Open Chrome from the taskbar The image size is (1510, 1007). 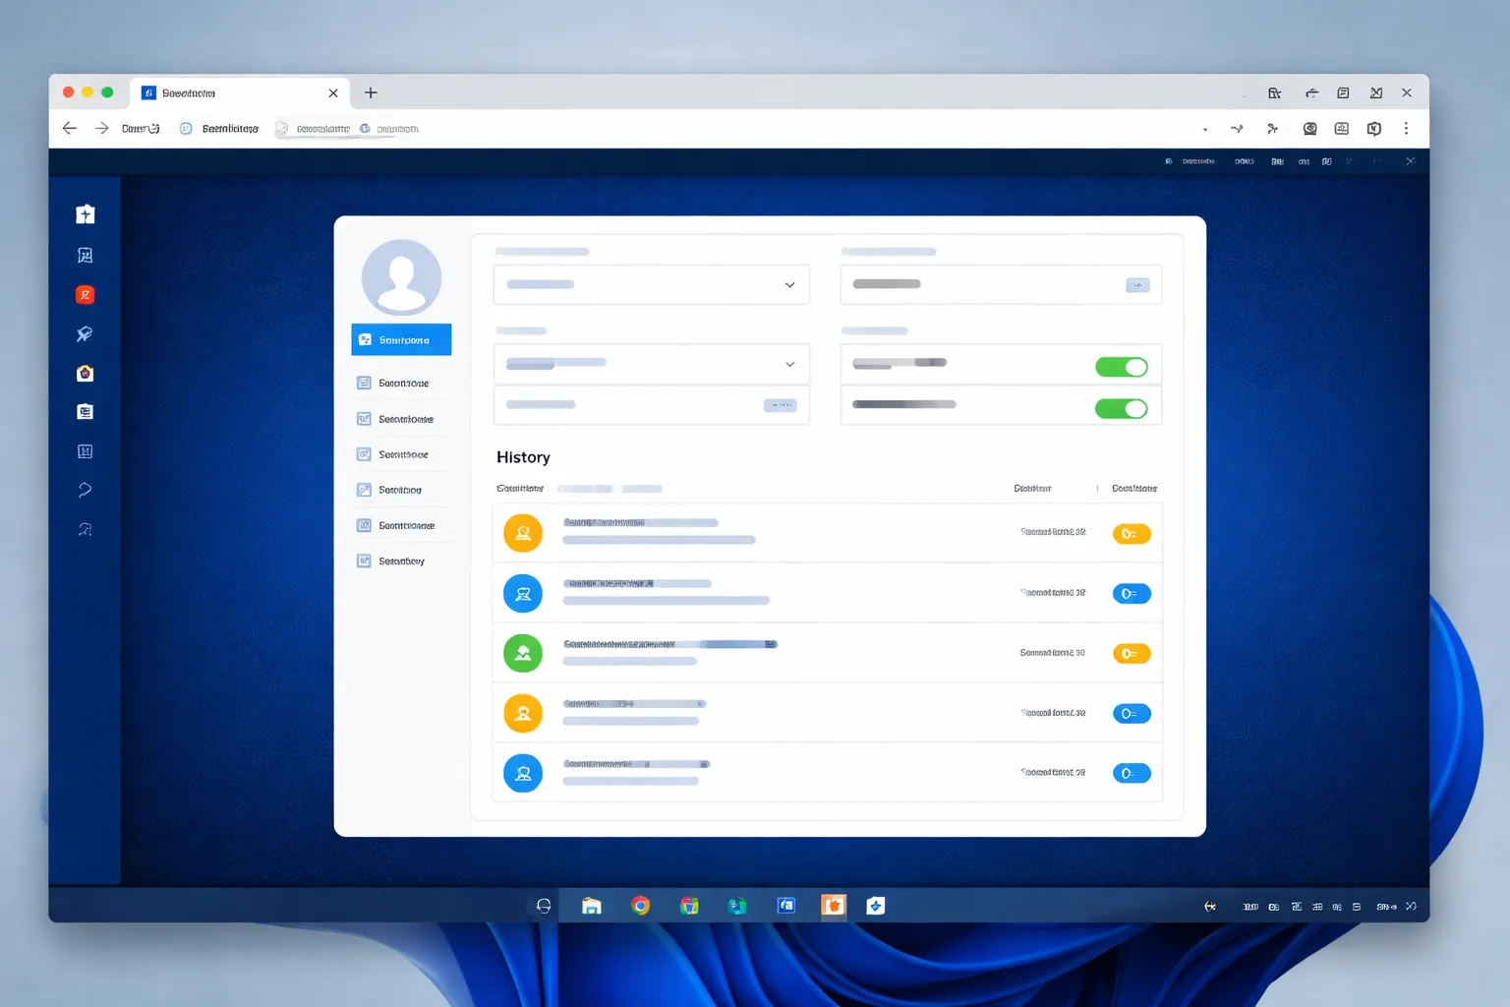[641, 906]
